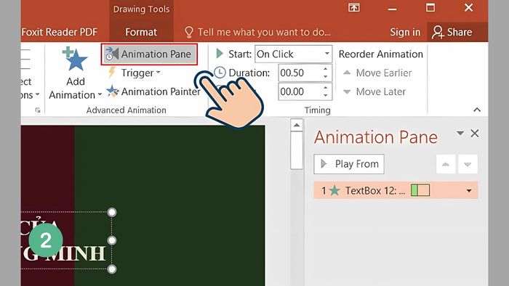The image size is (509, 286).
Task: Click the Advanced Animation group label
Action: point(127,110)
